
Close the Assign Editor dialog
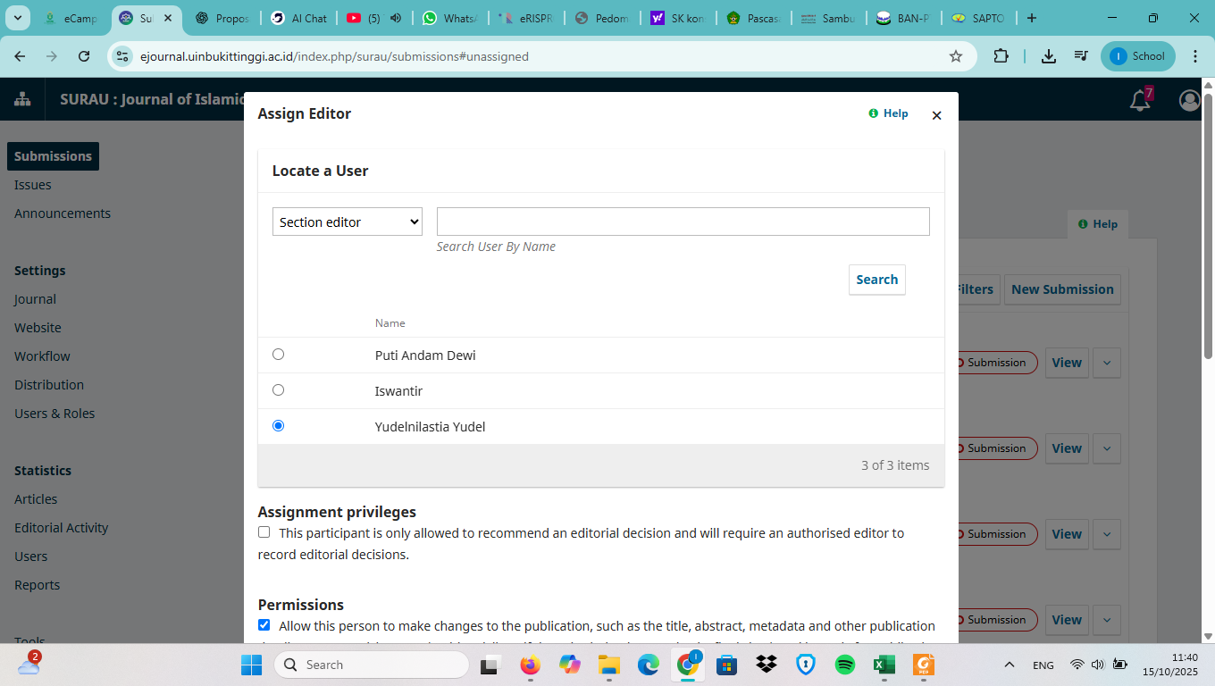(x=936, y=115)
